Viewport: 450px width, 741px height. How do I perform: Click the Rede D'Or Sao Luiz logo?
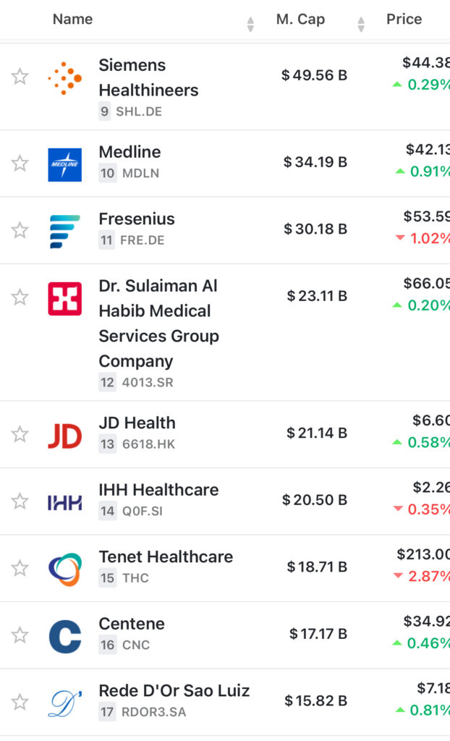tap(64, 703)
